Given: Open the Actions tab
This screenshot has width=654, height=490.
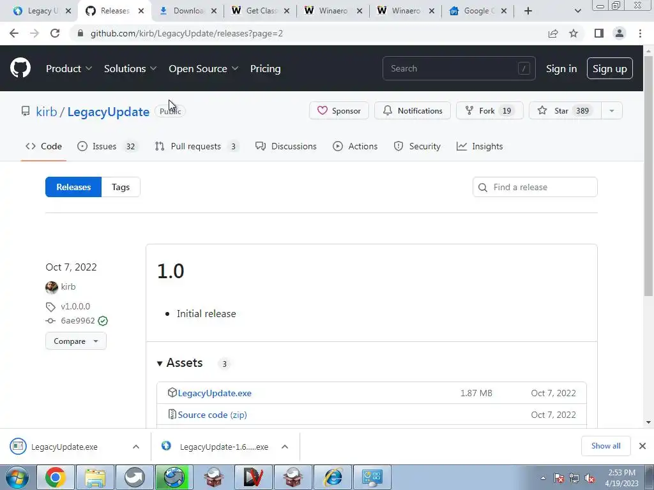Looking at the screenshot, I should click(355, 146).
